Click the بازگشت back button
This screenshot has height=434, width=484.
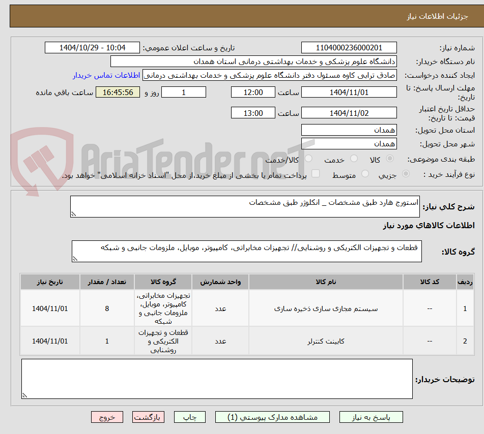pyautogui.click(x=148, y=417)
